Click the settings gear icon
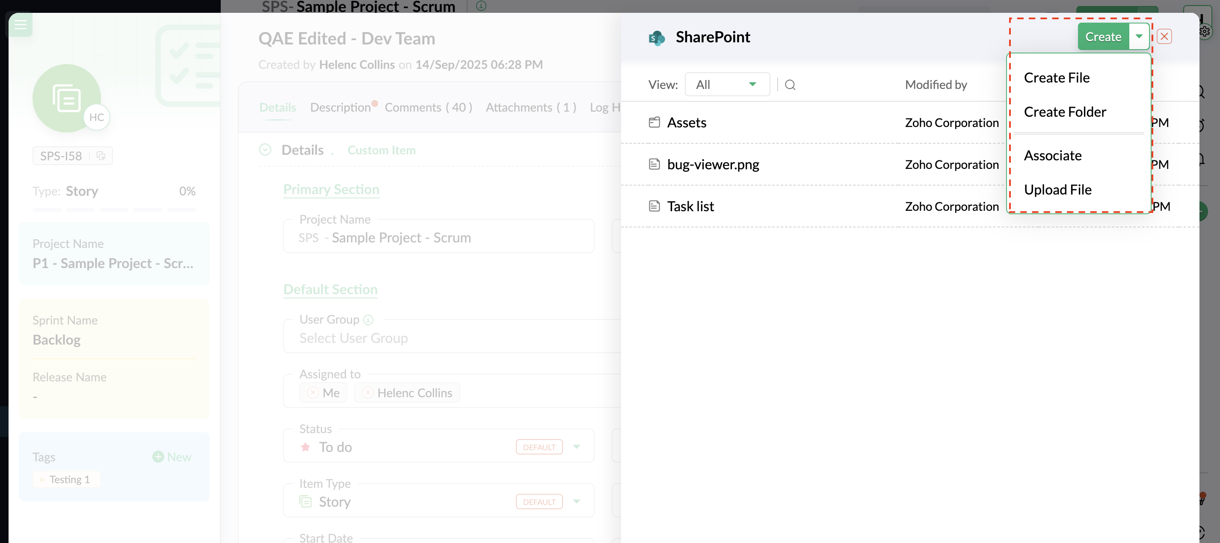 tap(1204, 32)
